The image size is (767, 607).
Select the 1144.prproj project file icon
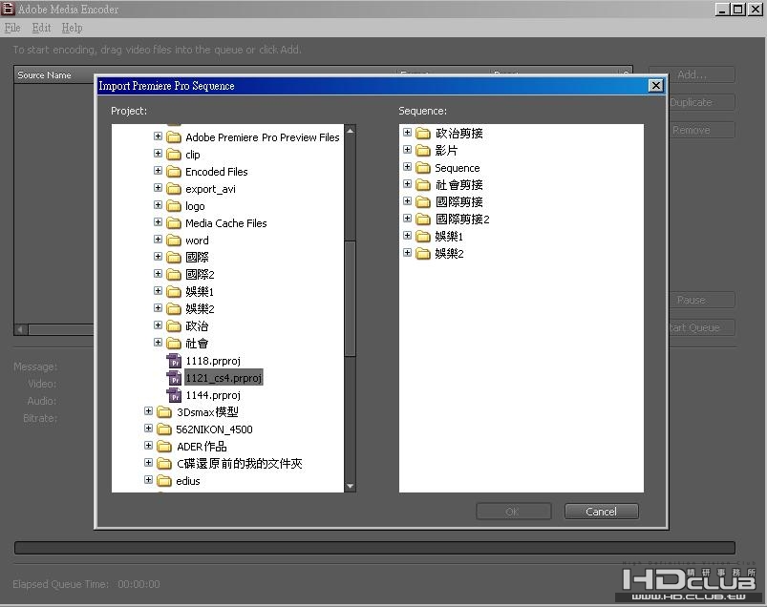click(x=174, y=395)
